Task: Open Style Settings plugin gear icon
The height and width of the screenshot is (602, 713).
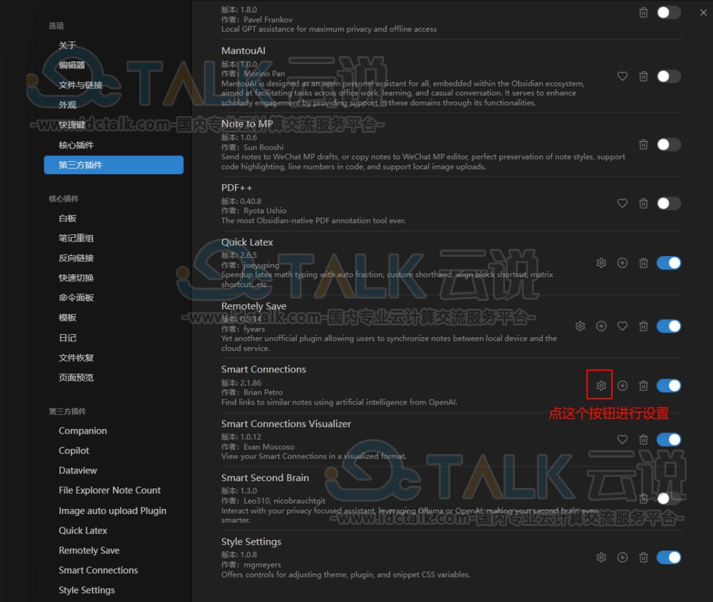Action: coord(601,557)
